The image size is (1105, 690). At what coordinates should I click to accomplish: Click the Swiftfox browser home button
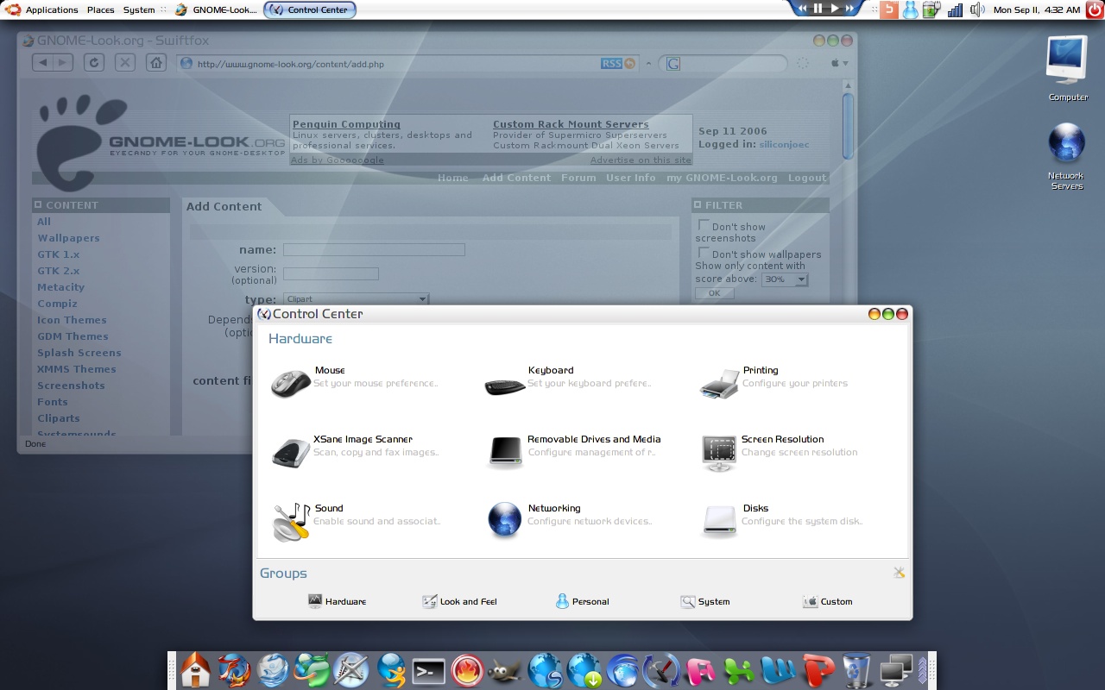coord(155,63)
